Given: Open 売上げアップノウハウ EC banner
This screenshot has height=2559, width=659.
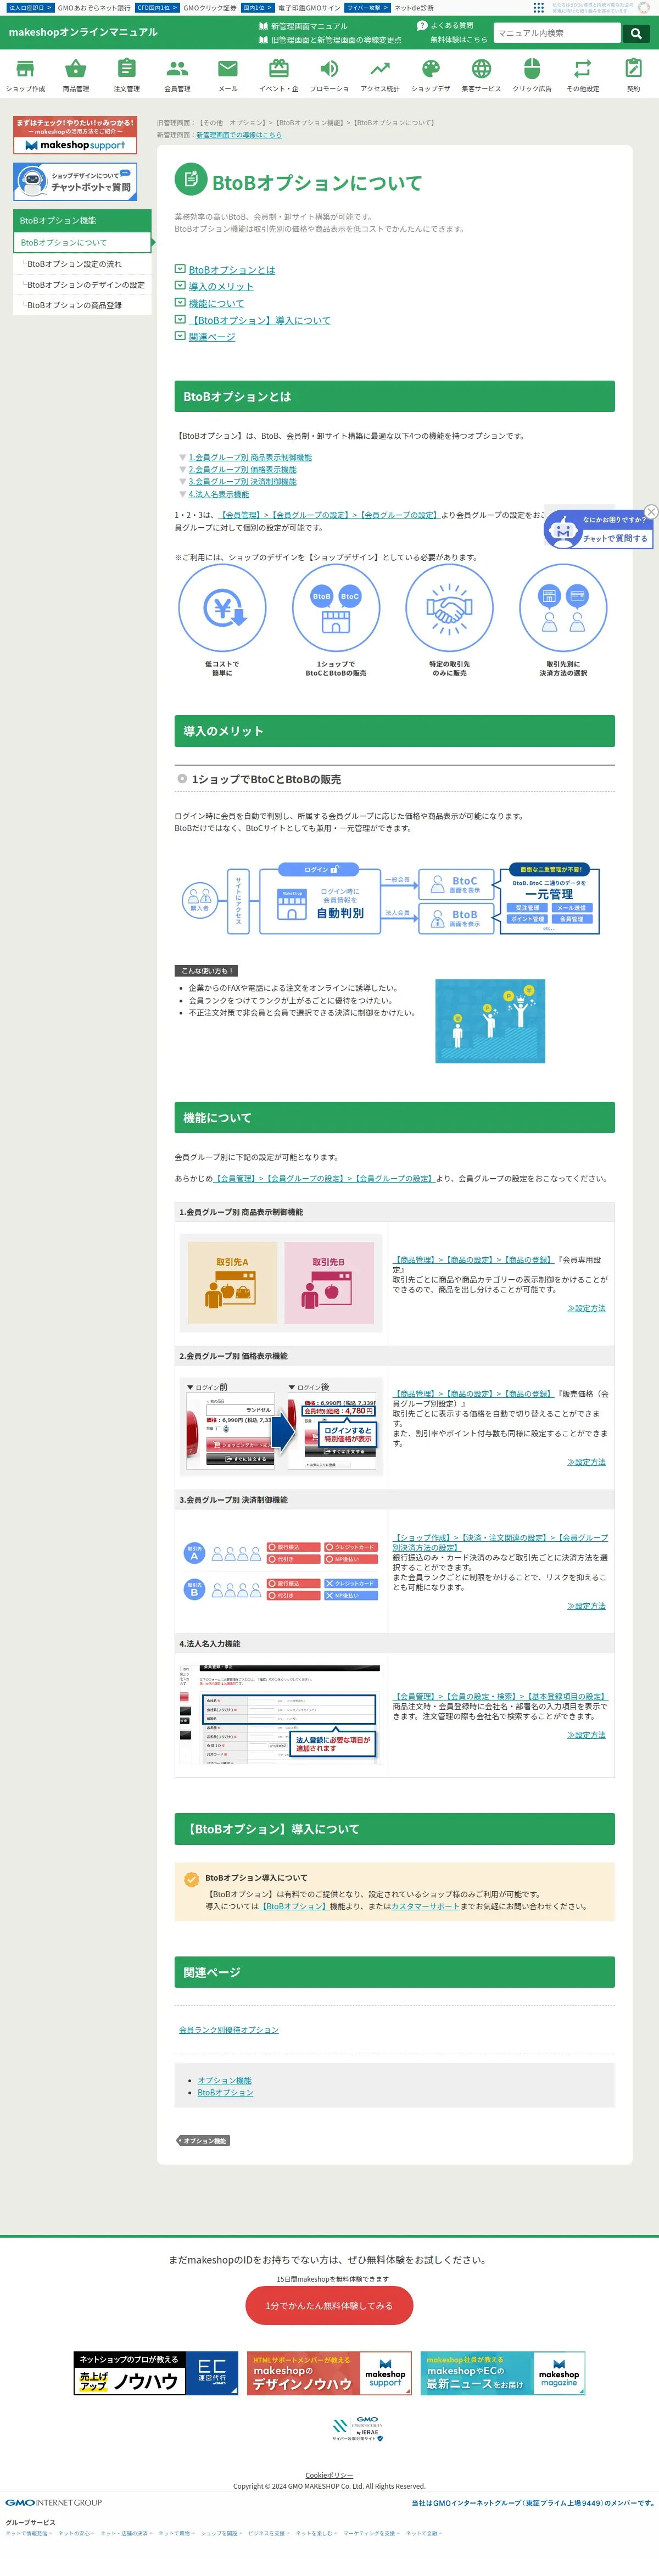Looking at the screenshot, I should pos(156,2373).
